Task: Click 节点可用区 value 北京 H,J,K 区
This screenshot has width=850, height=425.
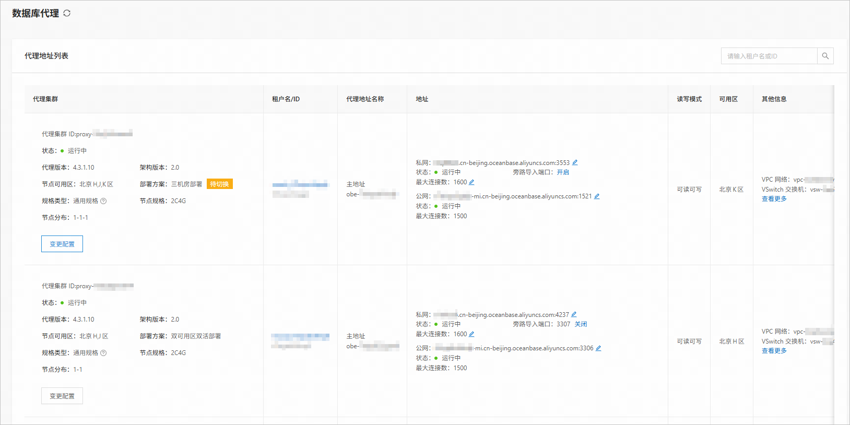Action: pos(96,184)
